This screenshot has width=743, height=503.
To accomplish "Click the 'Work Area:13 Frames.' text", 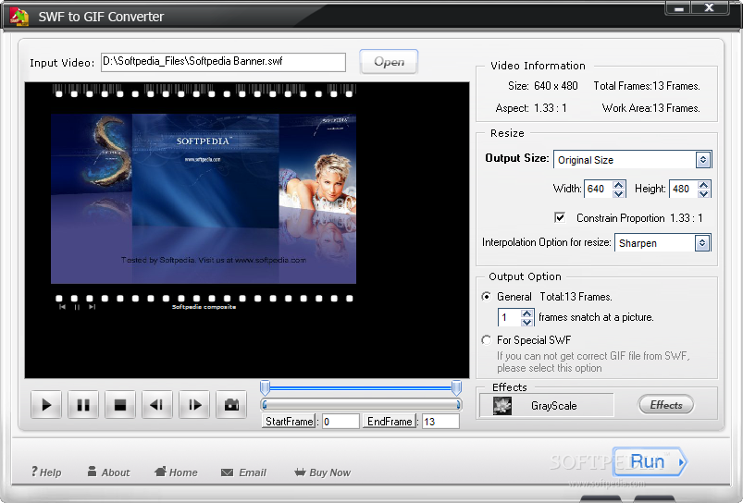I will 651,108.
